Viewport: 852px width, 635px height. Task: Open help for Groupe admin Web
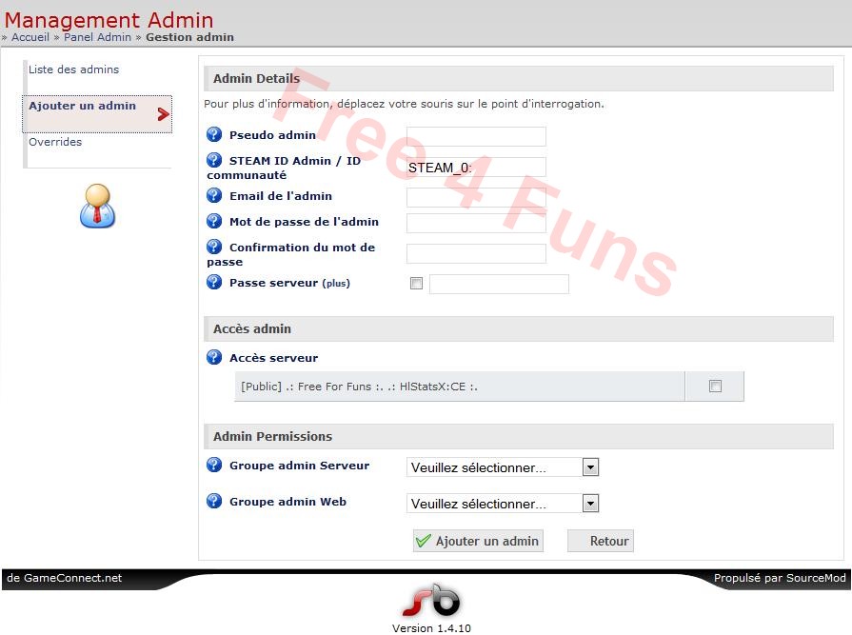click(215, 502)
